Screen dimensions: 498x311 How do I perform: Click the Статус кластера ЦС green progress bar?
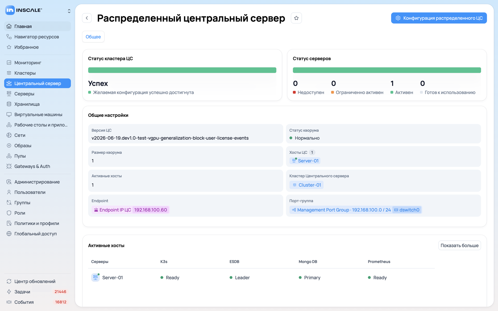(x=182, y=70)
